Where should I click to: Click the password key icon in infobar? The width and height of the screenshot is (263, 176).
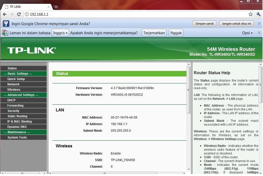pos(6,24)
